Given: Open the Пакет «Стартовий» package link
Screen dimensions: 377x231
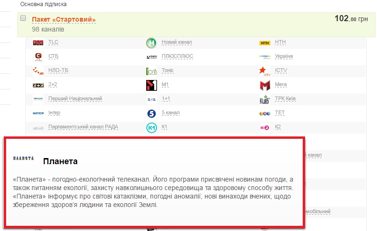Looking at the screenshot, I should point(63,19).
